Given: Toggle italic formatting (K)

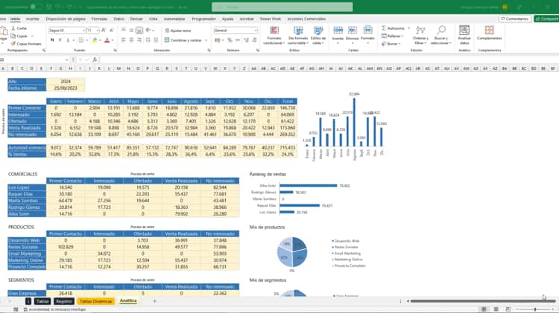Looking at the screenshot, I should [58, 40].
